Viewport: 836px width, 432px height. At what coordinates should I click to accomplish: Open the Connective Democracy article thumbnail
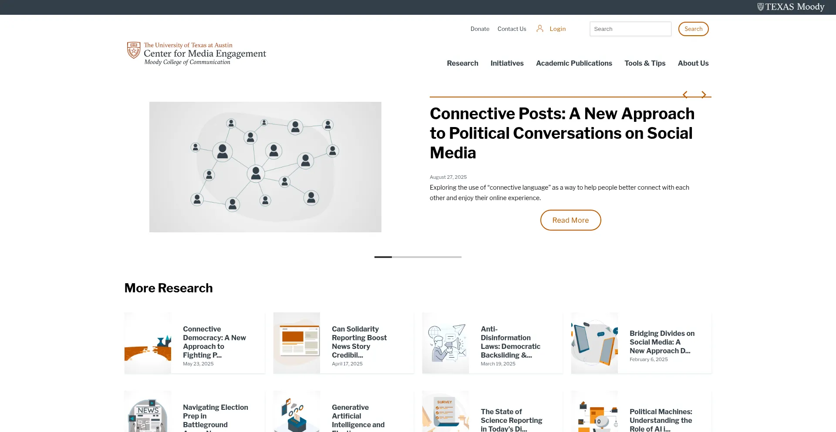click(x=148, y=343)
